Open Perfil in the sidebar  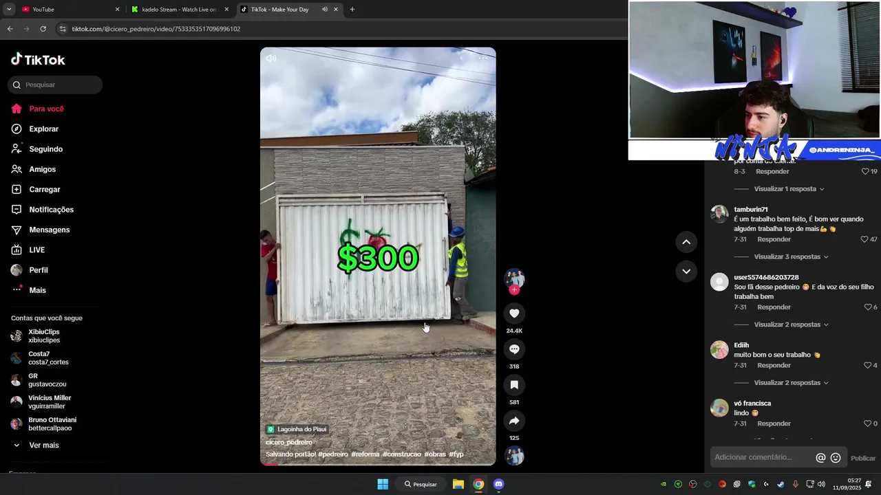coord(30,270)
